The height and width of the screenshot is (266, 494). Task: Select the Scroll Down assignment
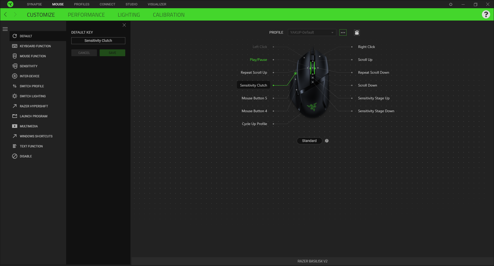[367, 85]
